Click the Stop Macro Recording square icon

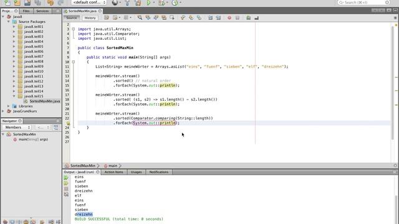(x=238, y=17)
